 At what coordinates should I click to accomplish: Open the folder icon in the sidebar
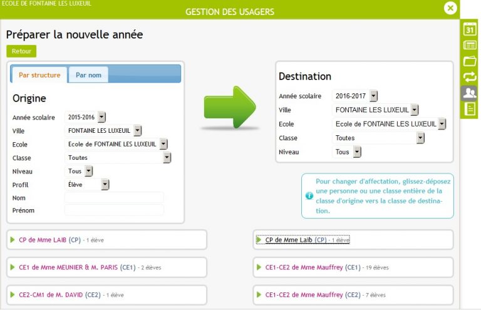(470, 61)
